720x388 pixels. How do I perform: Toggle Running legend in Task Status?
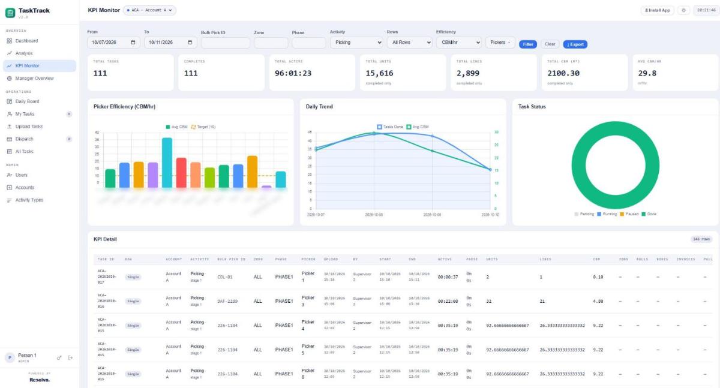tap(607, 214)
